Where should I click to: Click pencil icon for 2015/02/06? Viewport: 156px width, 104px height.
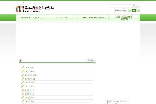pos(23,98)
